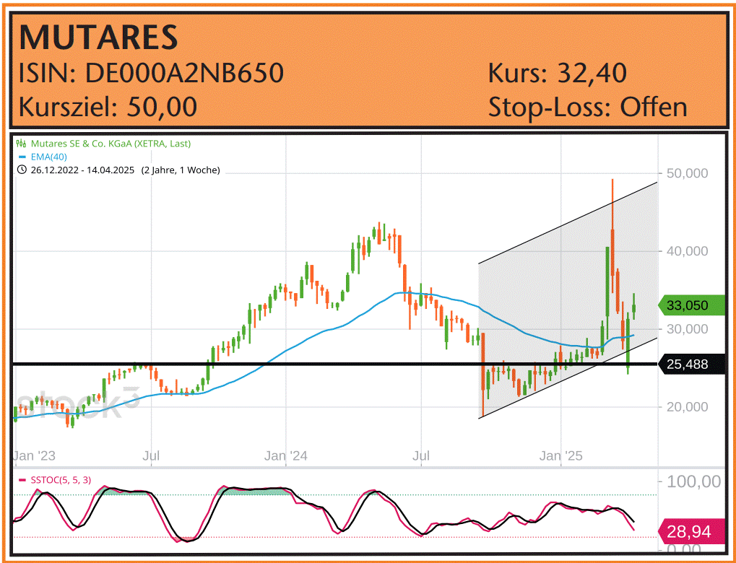Click the Stop-Loss: Offen text

pos(588,107)
